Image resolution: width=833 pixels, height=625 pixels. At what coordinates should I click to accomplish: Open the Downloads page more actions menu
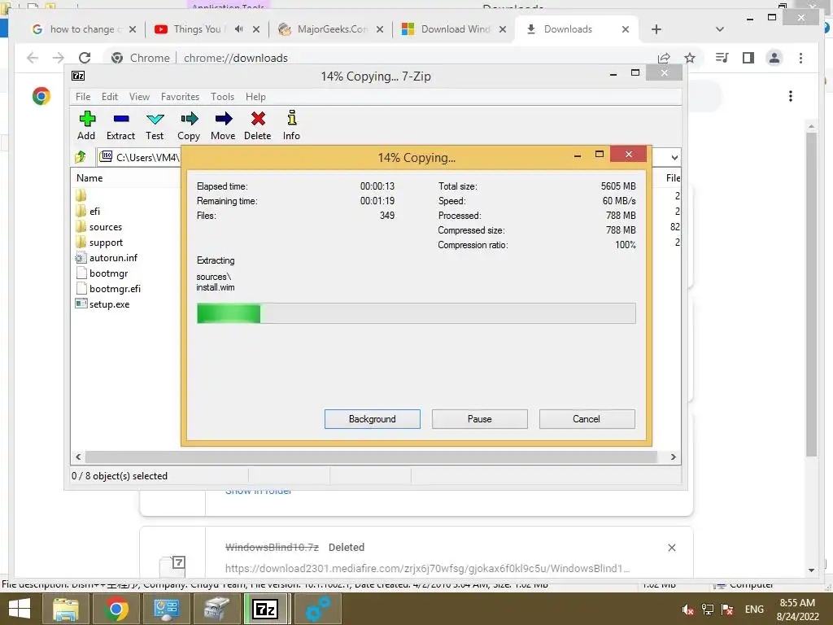point(791,96)
